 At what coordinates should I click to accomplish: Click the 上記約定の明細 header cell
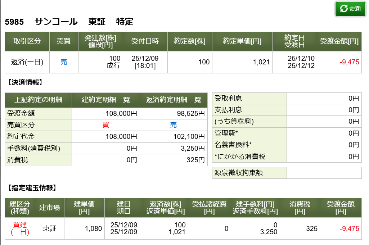(38, 100)
